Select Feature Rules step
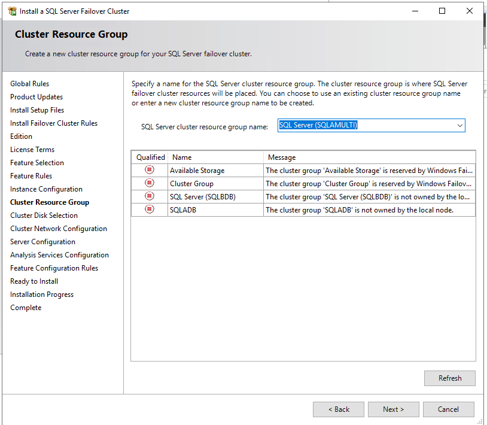This screenshot has height=425, width=487. pyautogui.click(x=31, y=176)
